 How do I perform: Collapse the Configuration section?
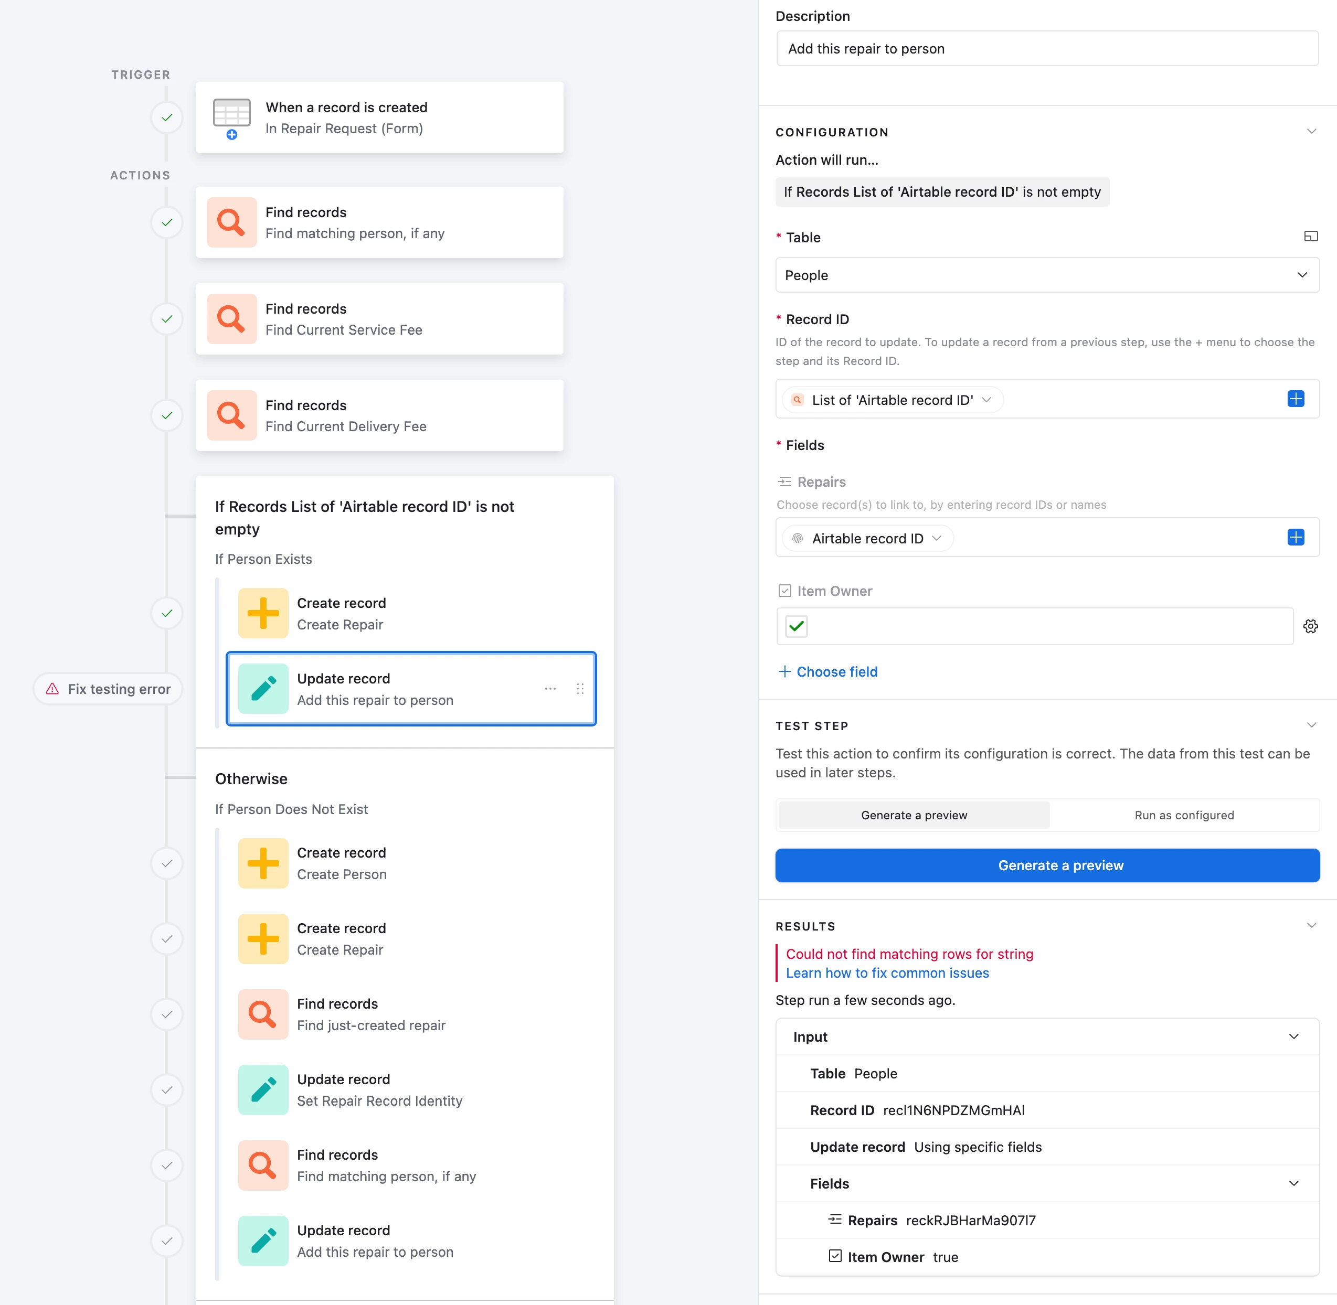pos(1311,132)
